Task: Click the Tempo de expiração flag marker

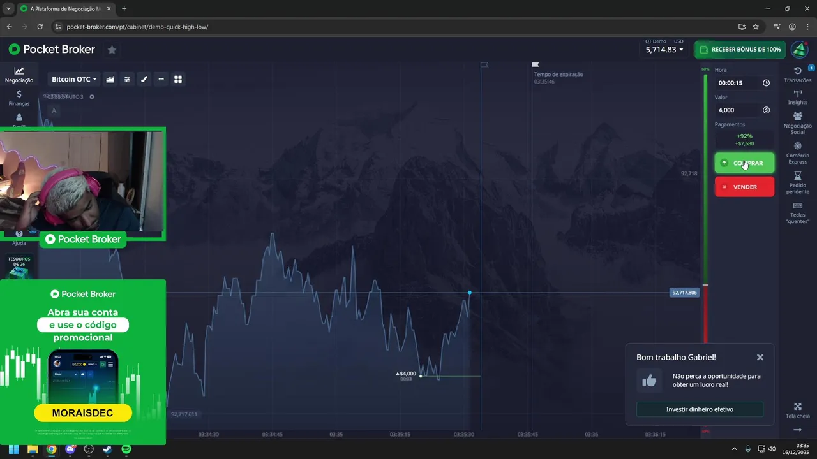Action: [x=536, y=64]
